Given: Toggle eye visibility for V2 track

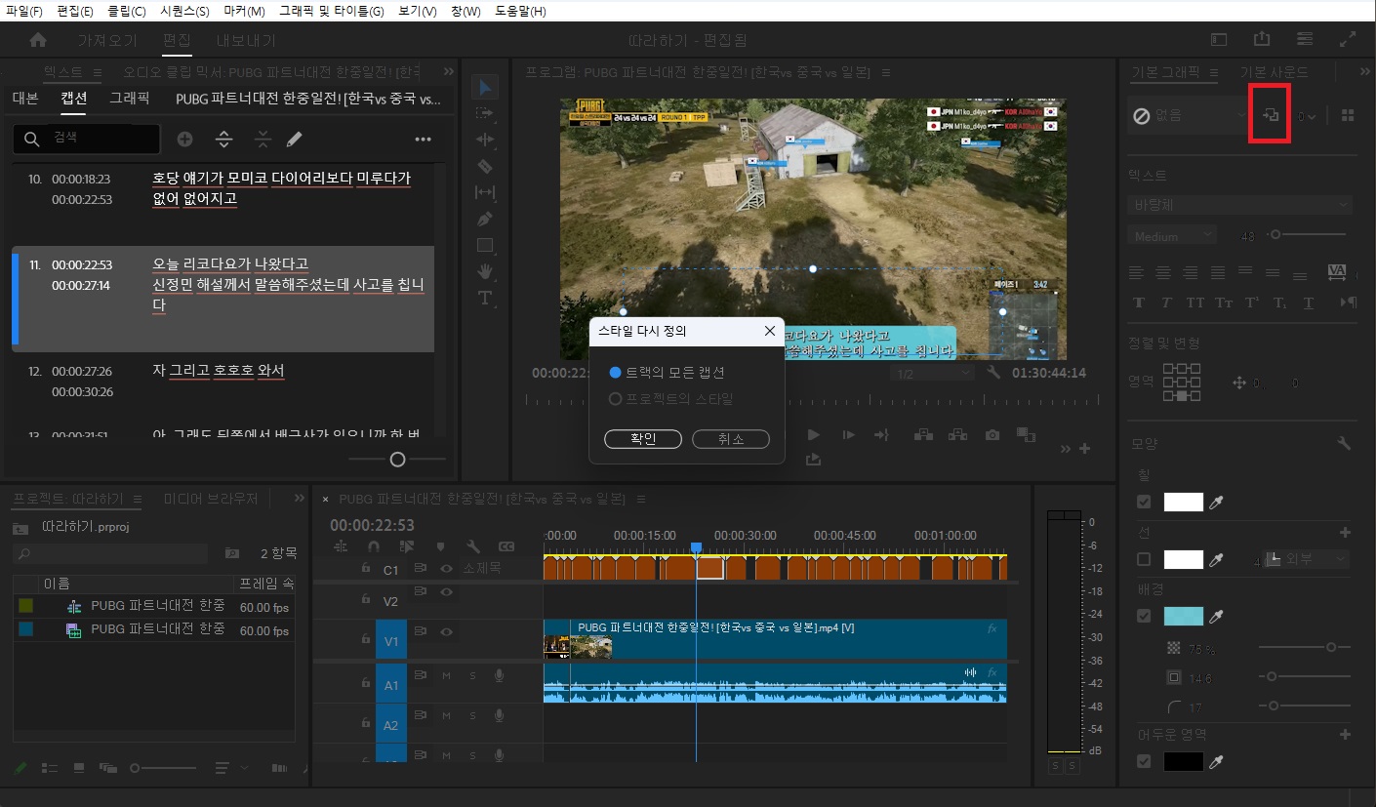Looking at the screenshot, I should click(446, 592).
